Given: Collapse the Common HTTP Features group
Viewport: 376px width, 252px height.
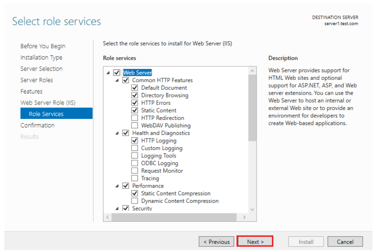Looking at the screenshot, I should [117, 80].
